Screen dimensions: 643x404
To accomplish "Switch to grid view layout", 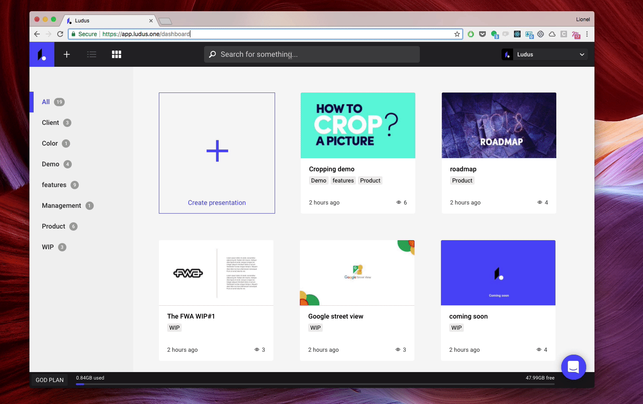I will point(117,54).
